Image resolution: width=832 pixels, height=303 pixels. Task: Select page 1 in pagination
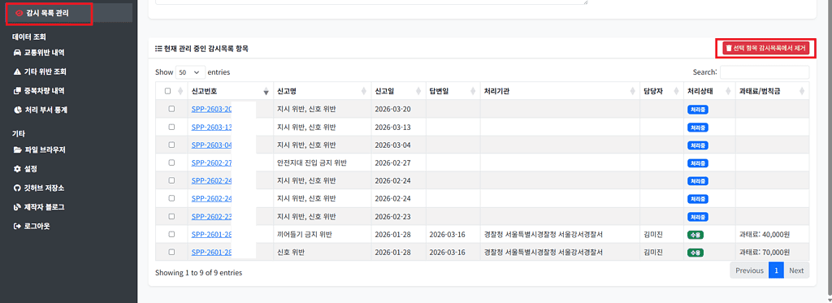[776, 271]
